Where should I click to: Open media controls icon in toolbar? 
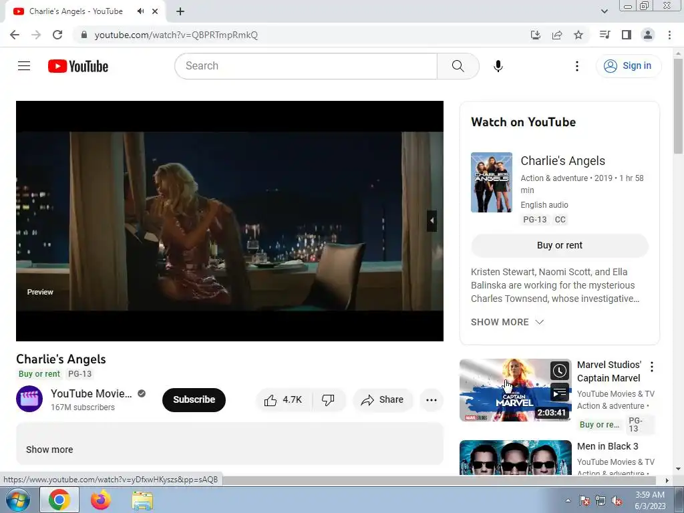coord(605,35)
